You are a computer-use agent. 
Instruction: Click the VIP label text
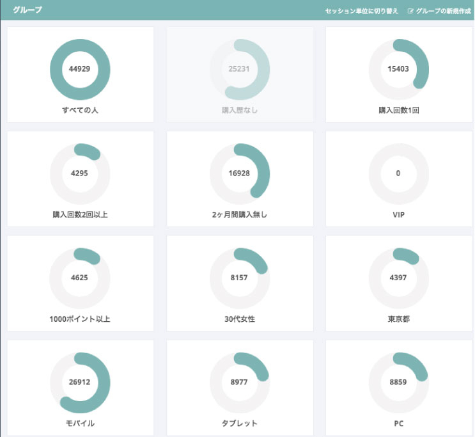click(399, 215)
